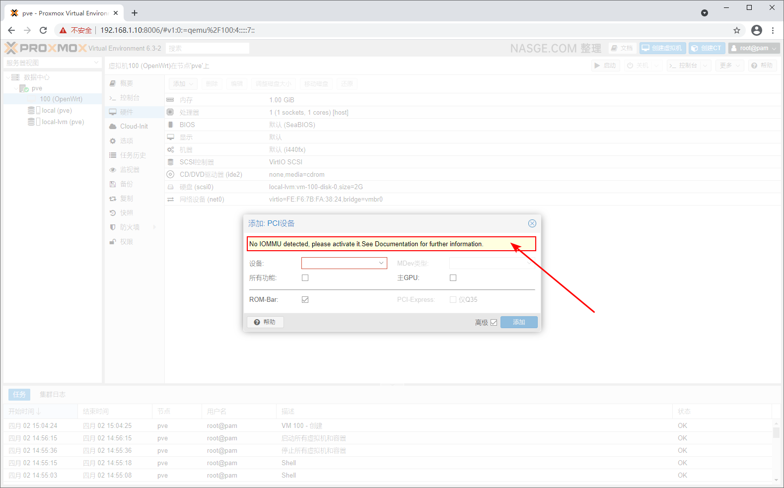Screen dimensions: 784x488
Task: Check the 所有功能 checkbox
Action: 305,278
